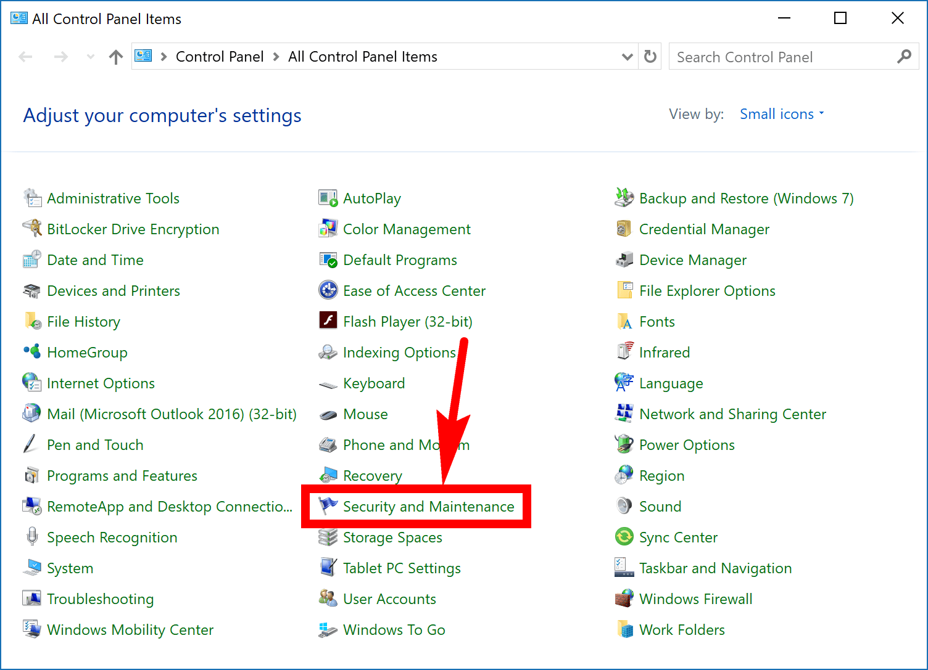928x670 pixels.
Task: Click All Control Panel Items breadcrumb
Action: tap(363, 56)
